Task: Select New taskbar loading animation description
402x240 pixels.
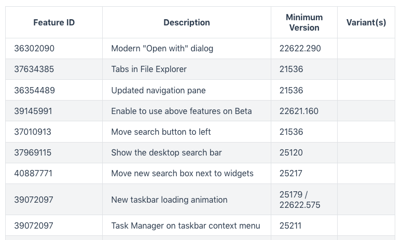Action: pos(169,200)
